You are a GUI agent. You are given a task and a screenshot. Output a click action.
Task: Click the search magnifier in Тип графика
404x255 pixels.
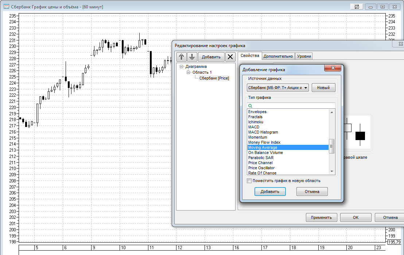(250, 106)
